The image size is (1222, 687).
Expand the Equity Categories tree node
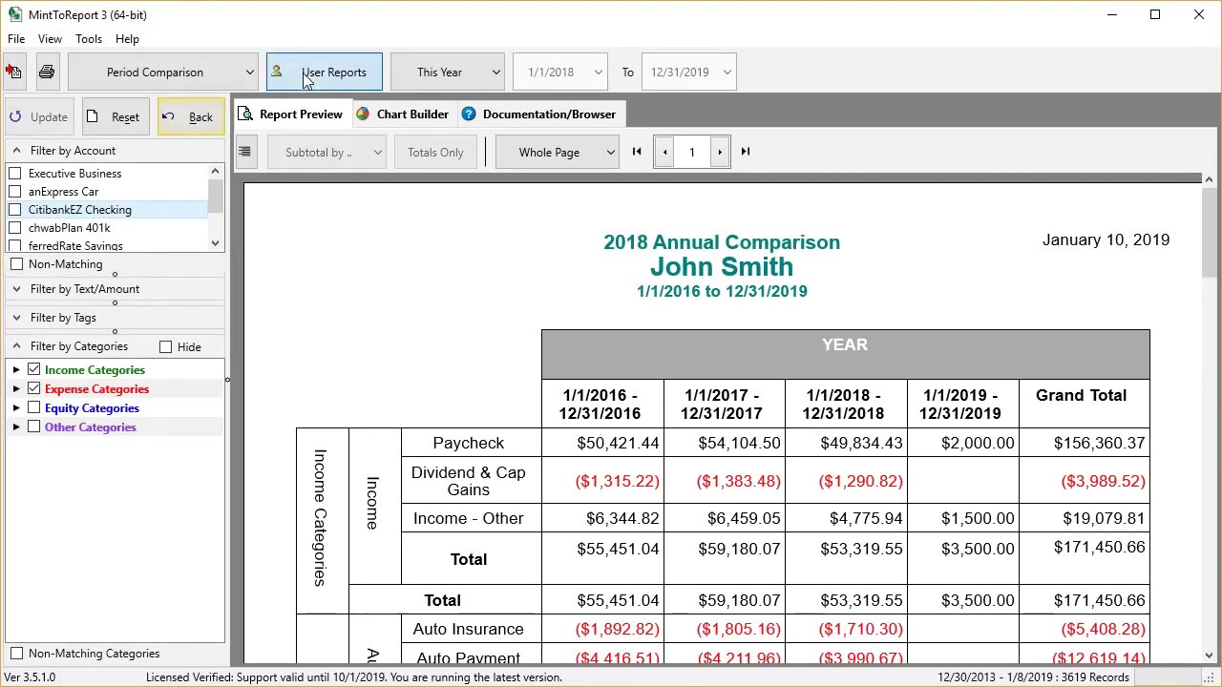click(16, 408)
